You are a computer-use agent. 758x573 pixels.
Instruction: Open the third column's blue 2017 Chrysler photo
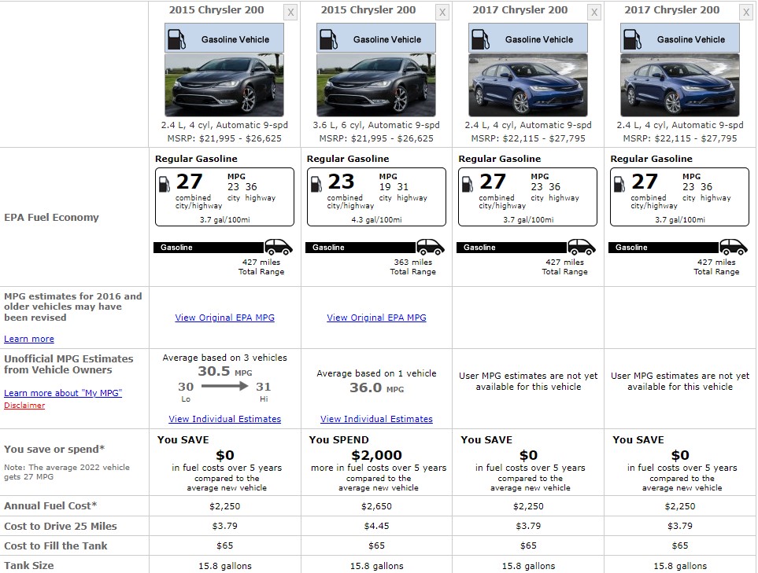click(528, 85)
